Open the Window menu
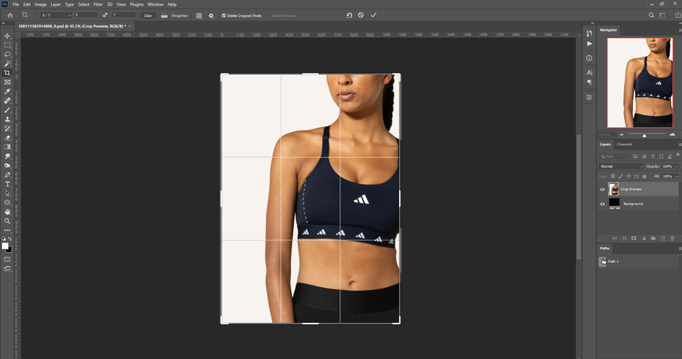The width and height of the screenshot is (682, 359). 155,4
